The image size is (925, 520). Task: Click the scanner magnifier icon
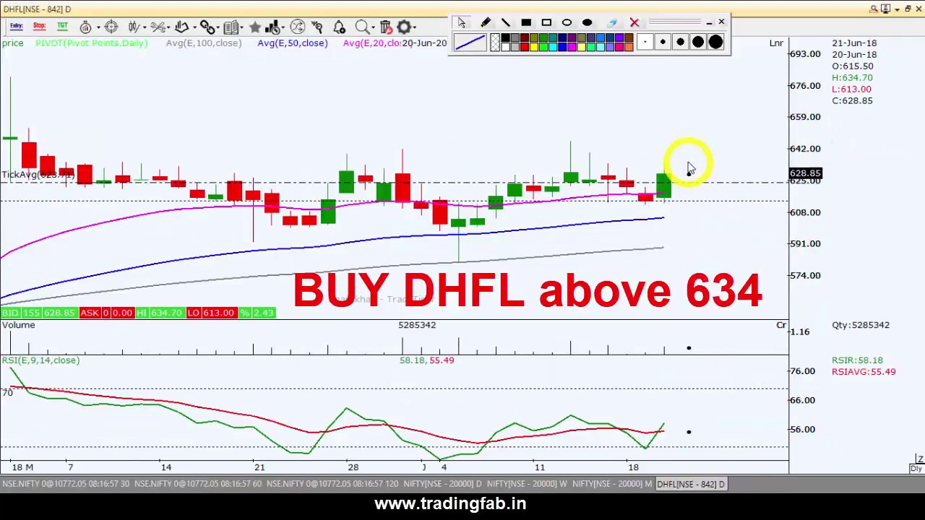317,27
